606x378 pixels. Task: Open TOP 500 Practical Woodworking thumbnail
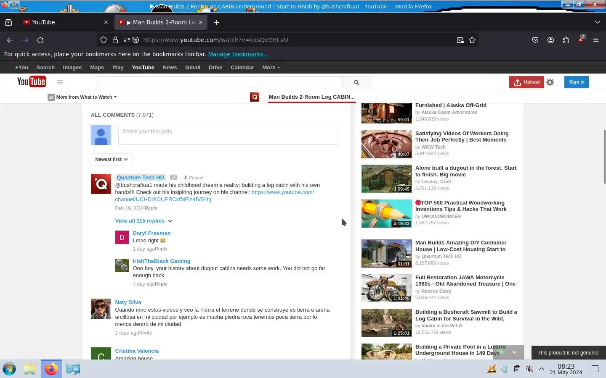[386, 213]
